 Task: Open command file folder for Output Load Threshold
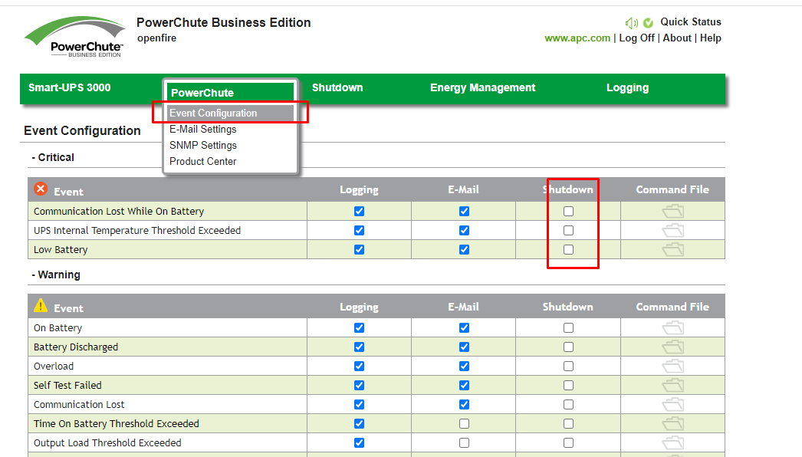(x=672, y=442)
